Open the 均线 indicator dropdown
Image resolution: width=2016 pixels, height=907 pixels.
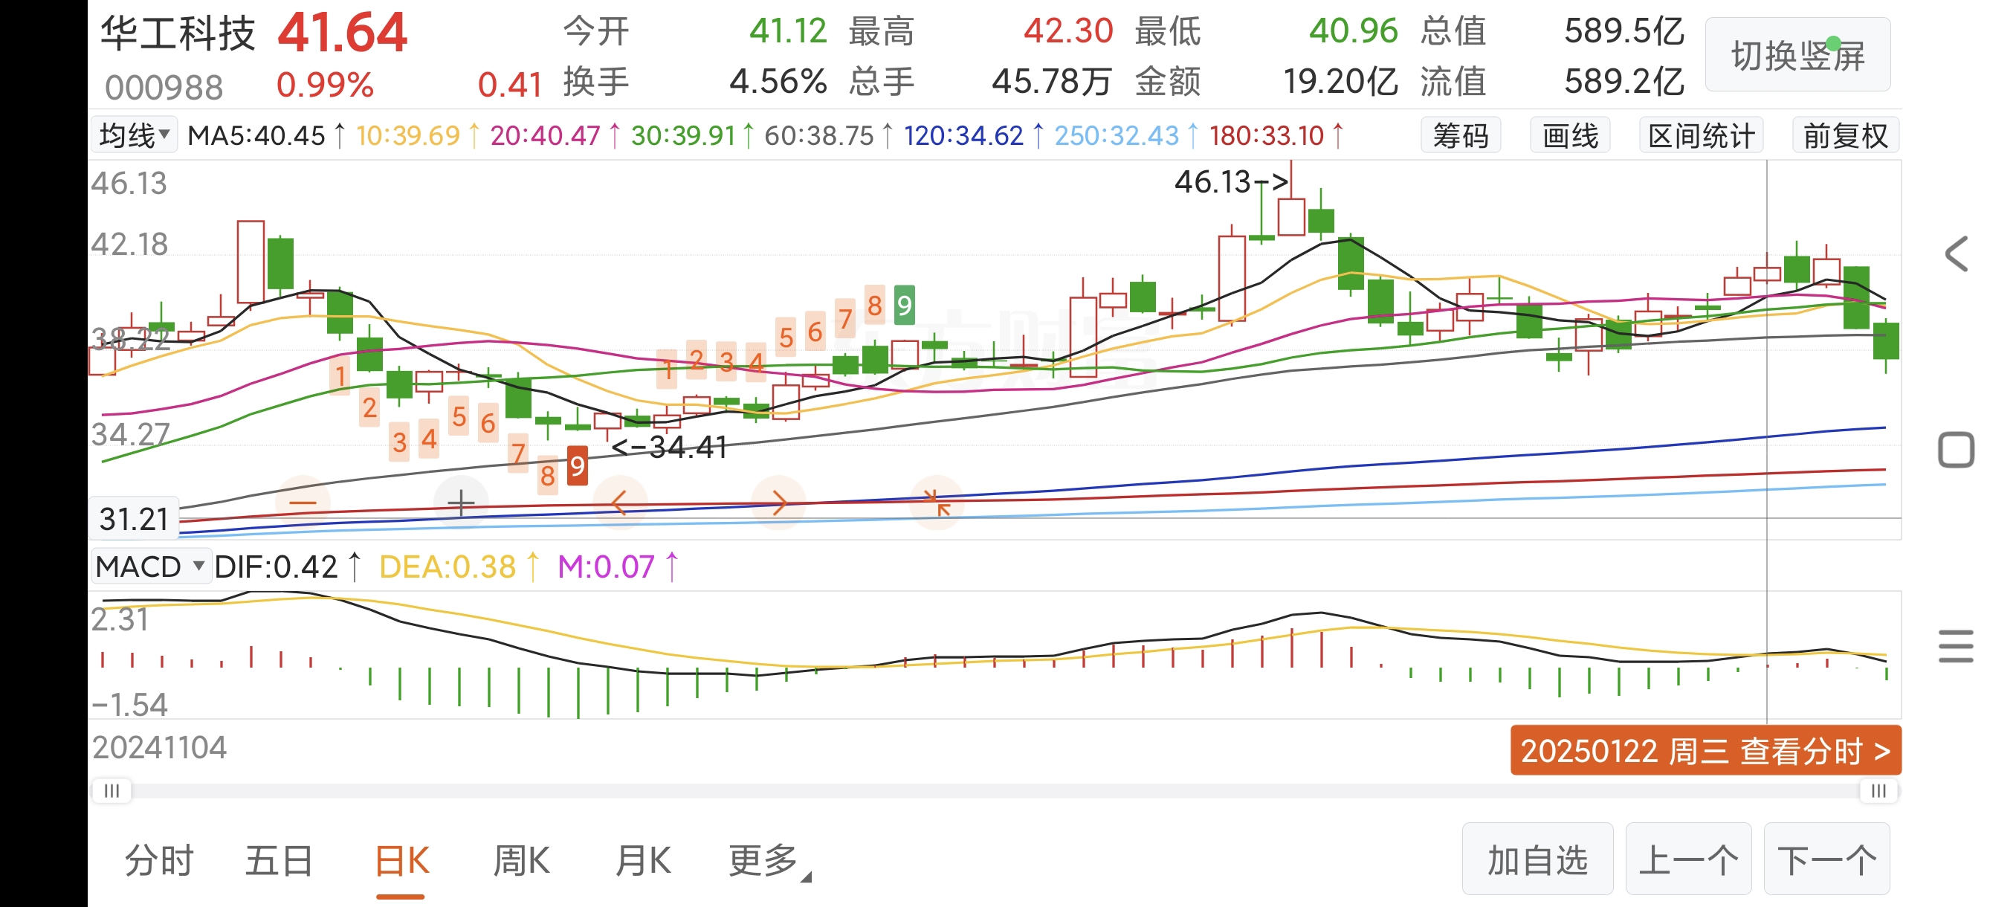(x=134, y=135)
